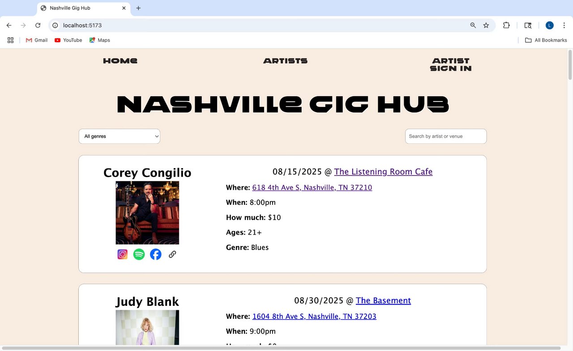Bookmark page with the star icon
Screen dimensions: 573x351
[x=486, y=25]
